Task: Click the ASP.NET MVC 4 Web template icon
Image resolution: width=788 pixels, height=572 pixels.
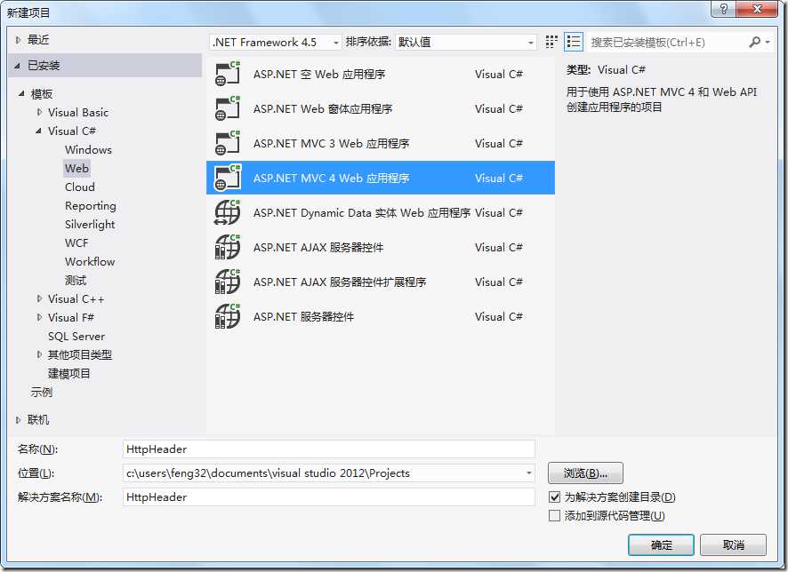Action: [x=228, y=178]
